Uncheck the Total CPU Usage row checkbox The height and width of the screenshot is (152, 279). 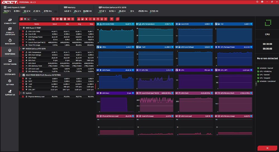(x=23, y=45)
